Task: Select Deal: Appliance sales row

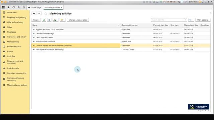Action: tap(121, 38)
